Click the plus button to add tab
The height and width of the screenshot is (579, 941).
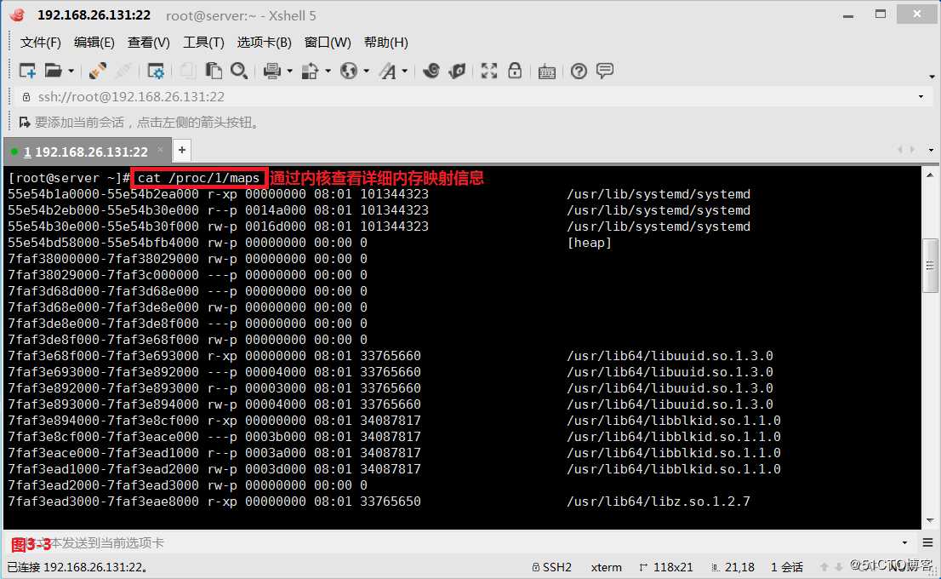click(x=182, y=150)
